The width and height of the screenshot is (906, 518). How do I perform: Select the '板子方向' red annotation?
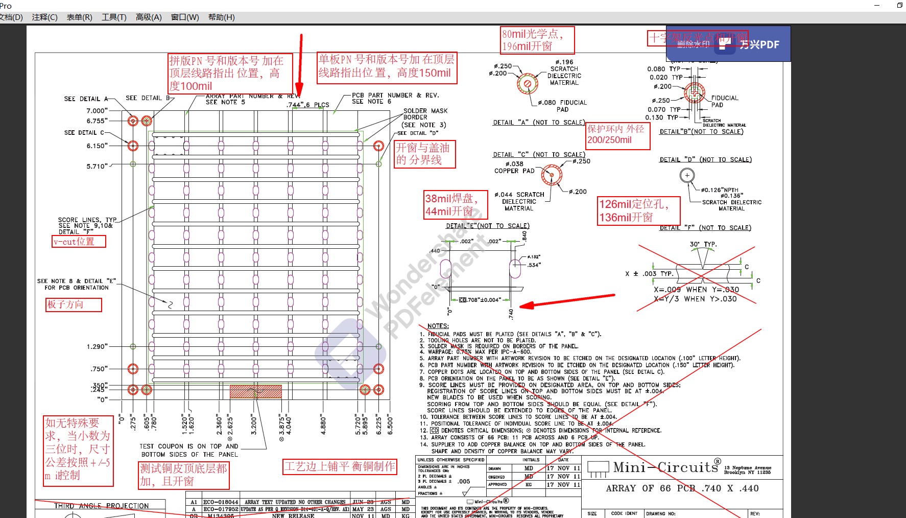point(74,304)
